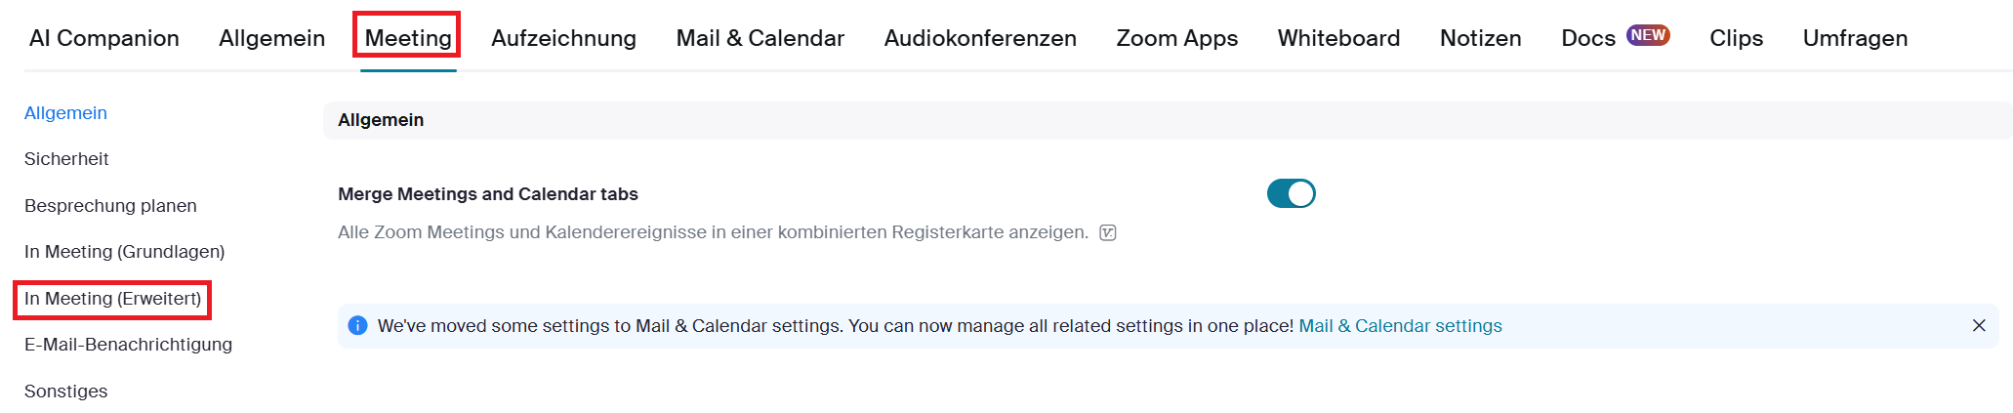Toggle Merge Meetings and Calendar tabs switch
Viewport: 2013px width, 413px height.
pos(1291,193)
